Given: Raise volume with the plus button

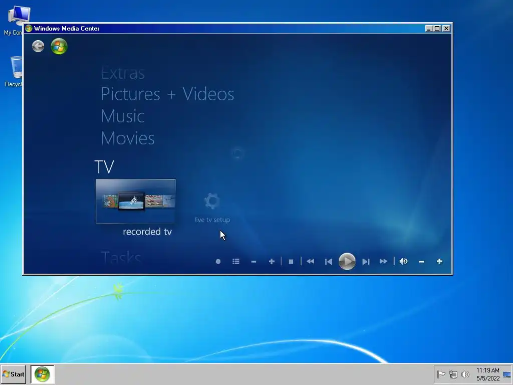Looking at the screenshot, I should pos(439,261).
